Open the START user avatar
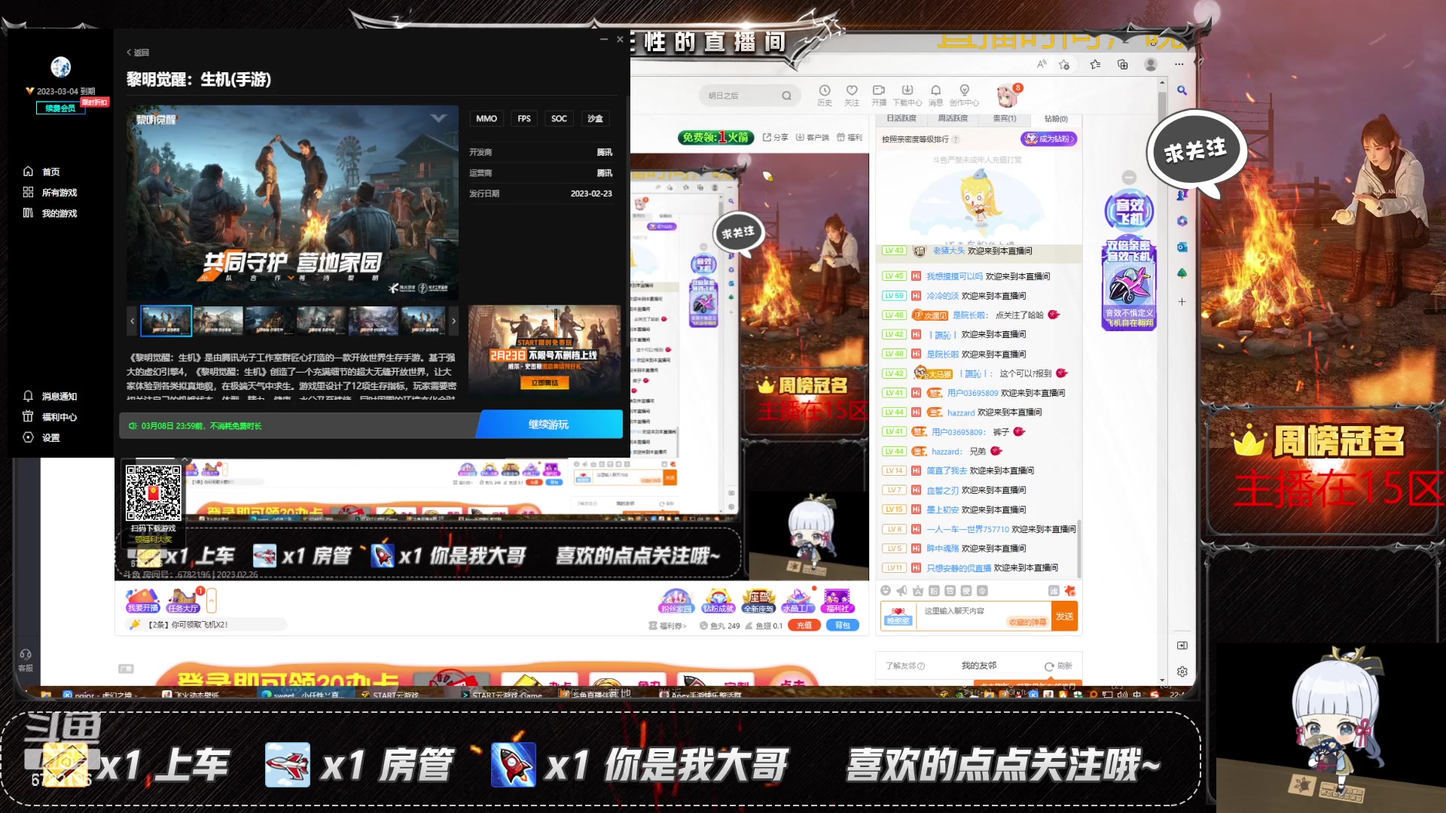Image resolution: width=1446 pixels, height=813 pixels. tap(61, 67)
